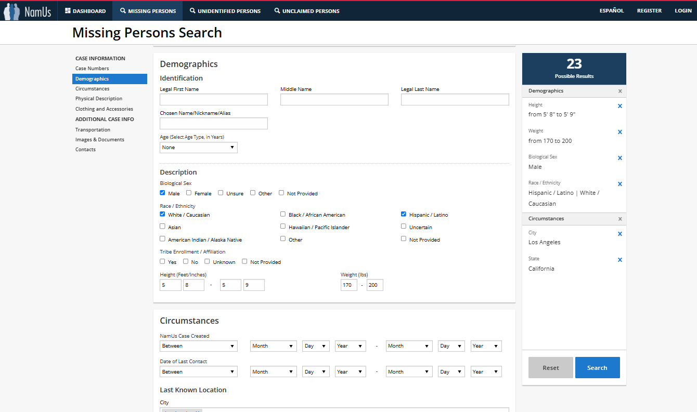Uncheck White / Caucasian

(163, 214)
